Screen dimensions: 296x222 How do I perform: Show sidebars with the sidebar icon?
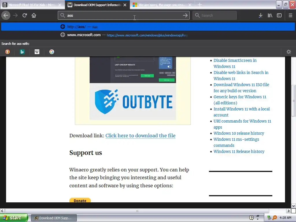[279, 15]
